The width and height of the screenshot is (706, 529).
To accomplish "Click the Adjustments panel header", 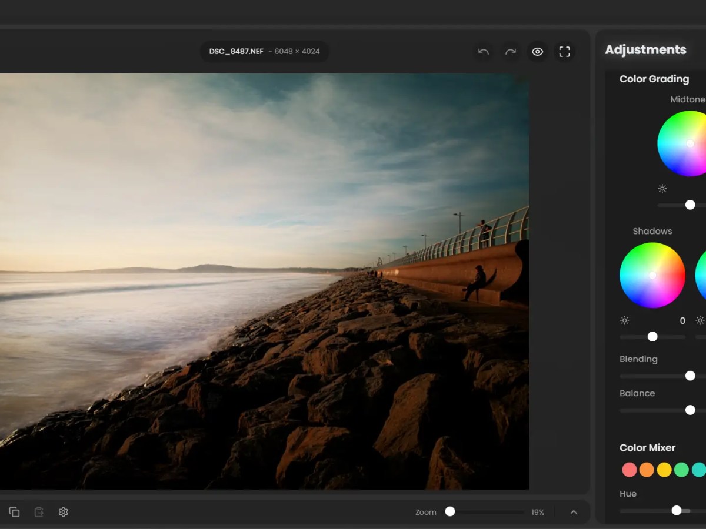I will click(645, 50).
